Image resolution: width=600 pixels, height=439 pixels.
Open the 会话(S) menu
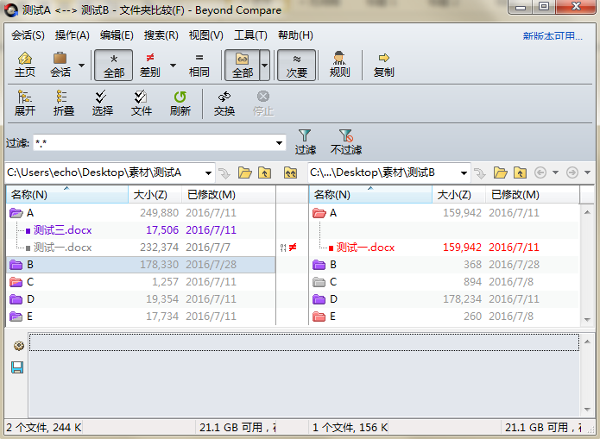[x=28, y=35]
